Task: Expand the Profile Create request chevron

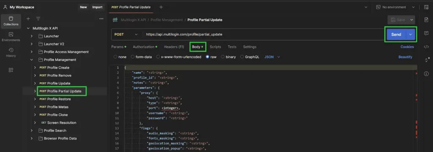Action: tap(35, 68)
